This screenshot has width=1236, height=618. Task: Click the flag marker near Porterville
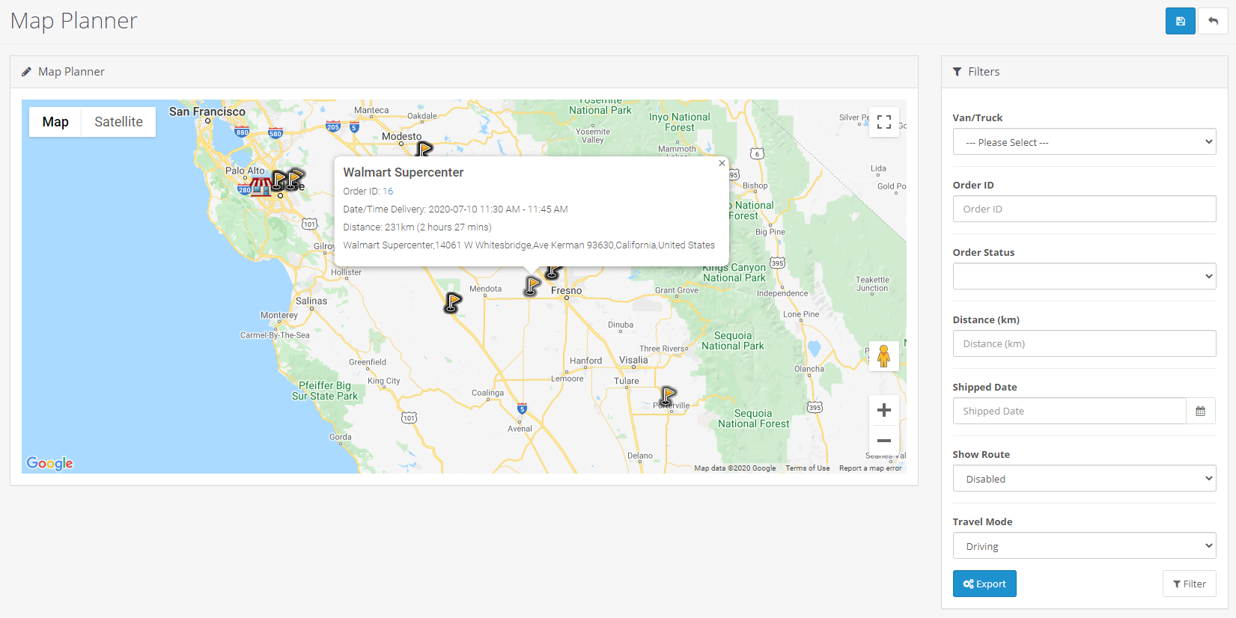point(667,396)
